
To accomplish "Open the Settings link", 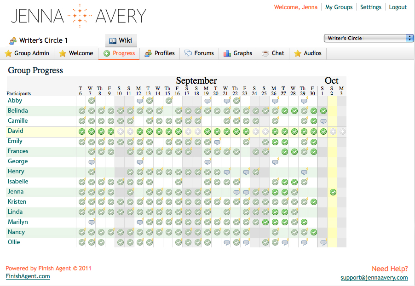I will pos(370,7).
